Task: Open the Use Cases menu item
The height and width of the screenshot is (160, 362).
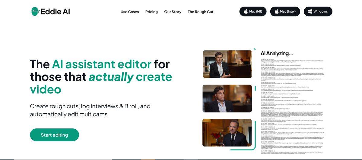Action: tap(130, 12)
